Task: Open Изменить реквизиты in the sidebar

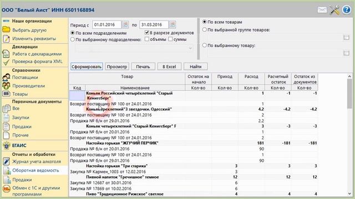Action: pyautogui.click(x=34, y=39)
